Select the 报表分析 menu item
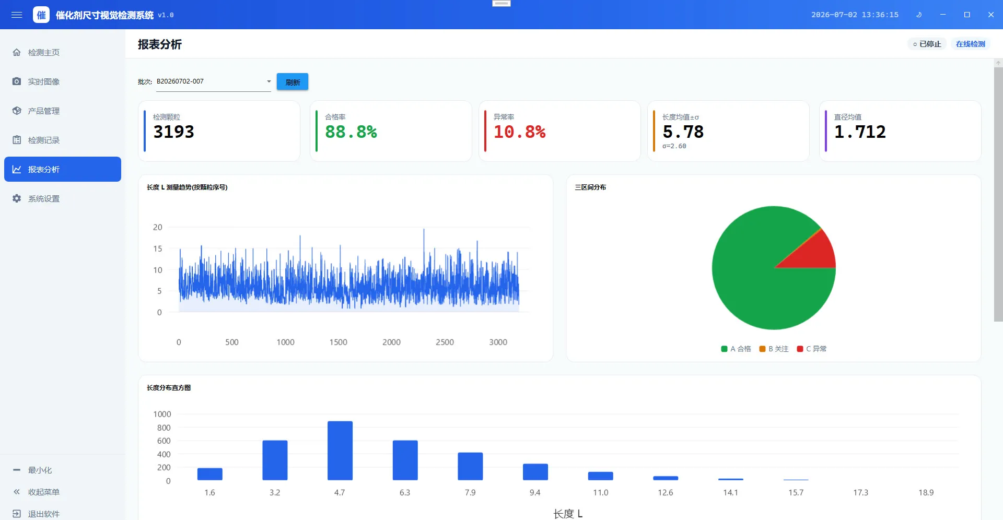1003x520 pixels. 63,169
